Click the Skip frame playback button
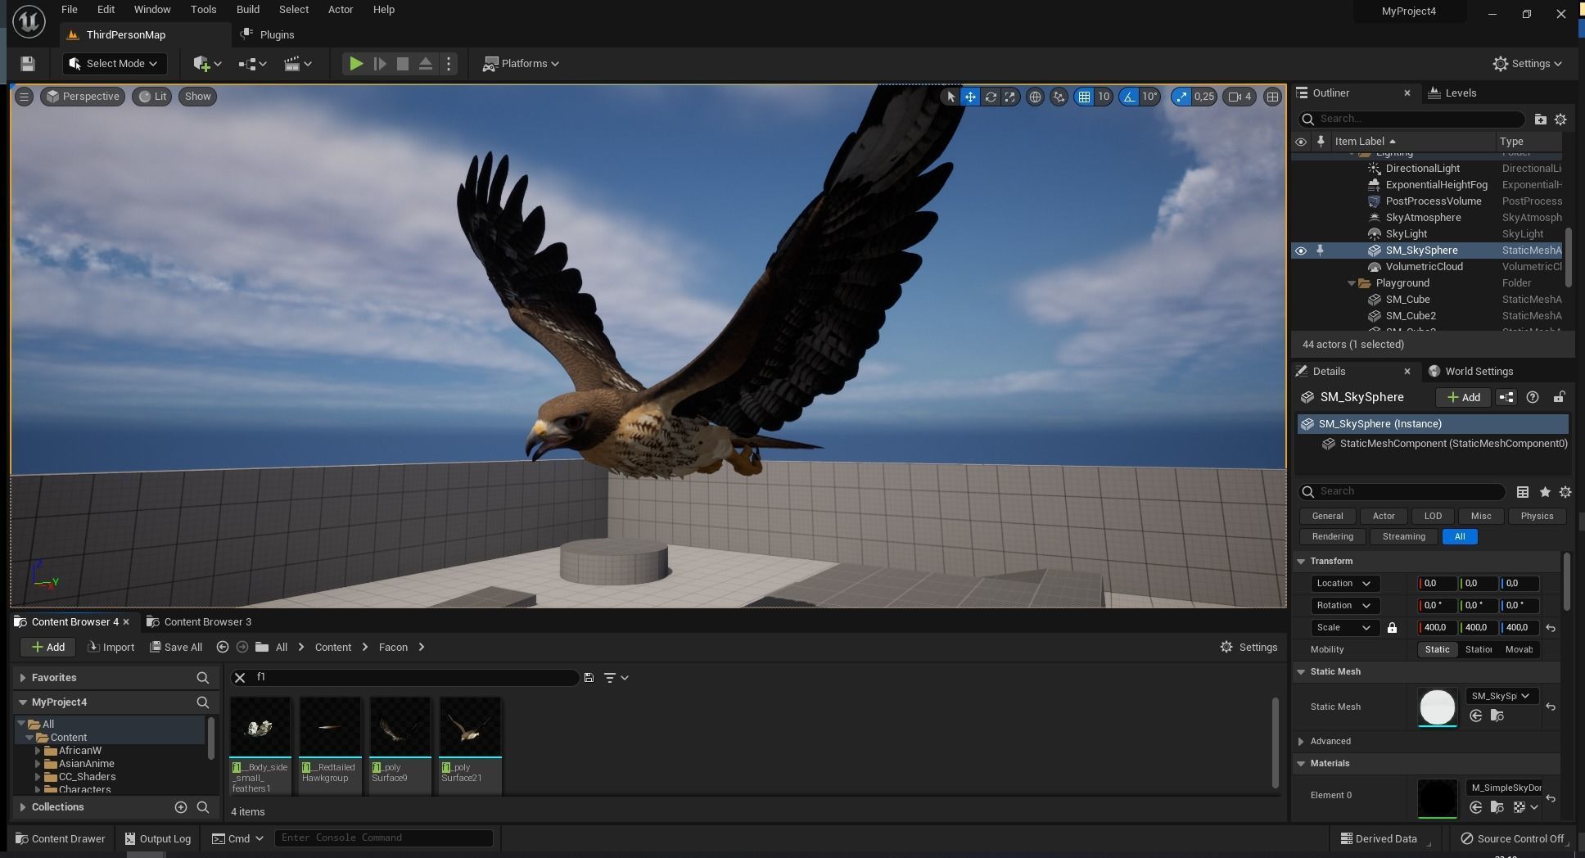Image resolution: width=1585 pixels, height=858 pixels. [380, 64]
